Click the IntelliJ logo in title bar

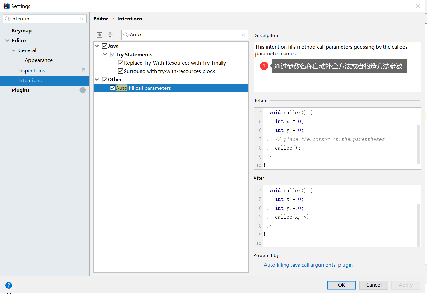pos(6,6)
